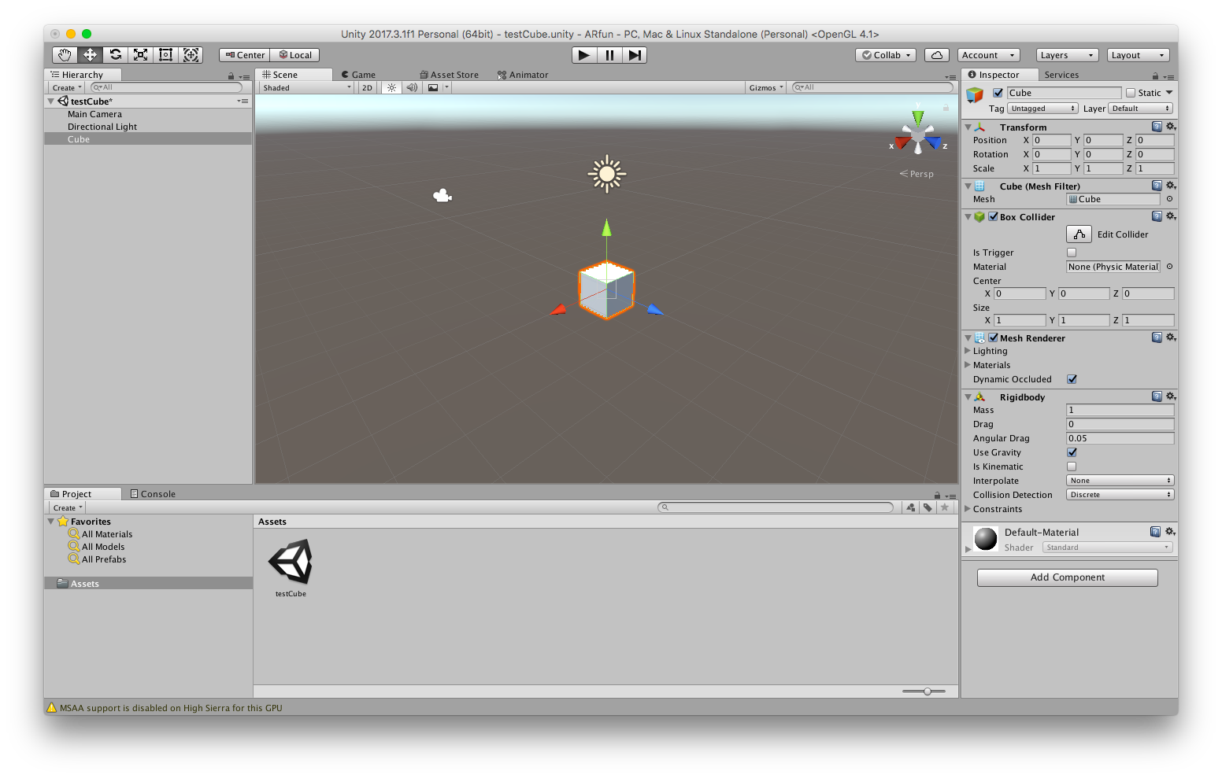This screenshot has width=1222, height=778.
Task: Switch to the Animator tab
Action: click(x=523, y=75)
